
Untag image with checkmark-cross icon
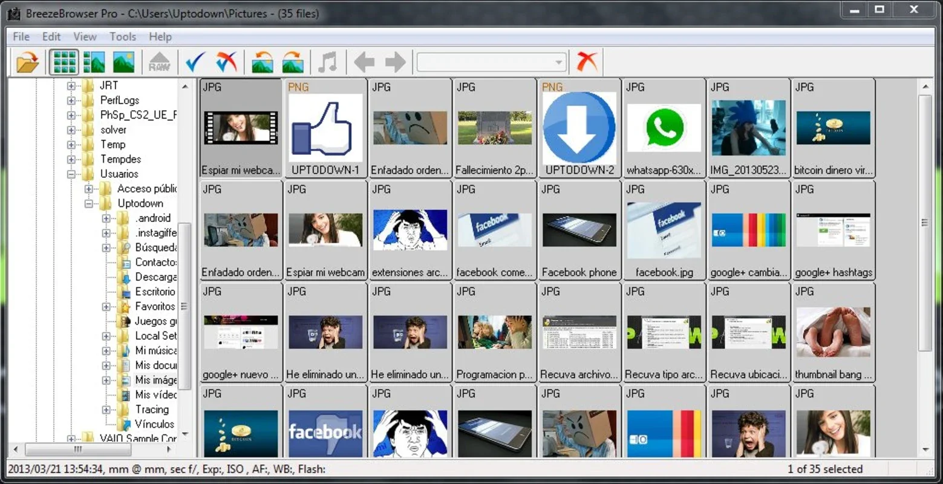click(x=226, y=62)
